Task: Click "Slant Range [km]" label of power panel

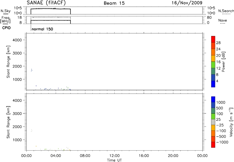Action: click(8, 62)
